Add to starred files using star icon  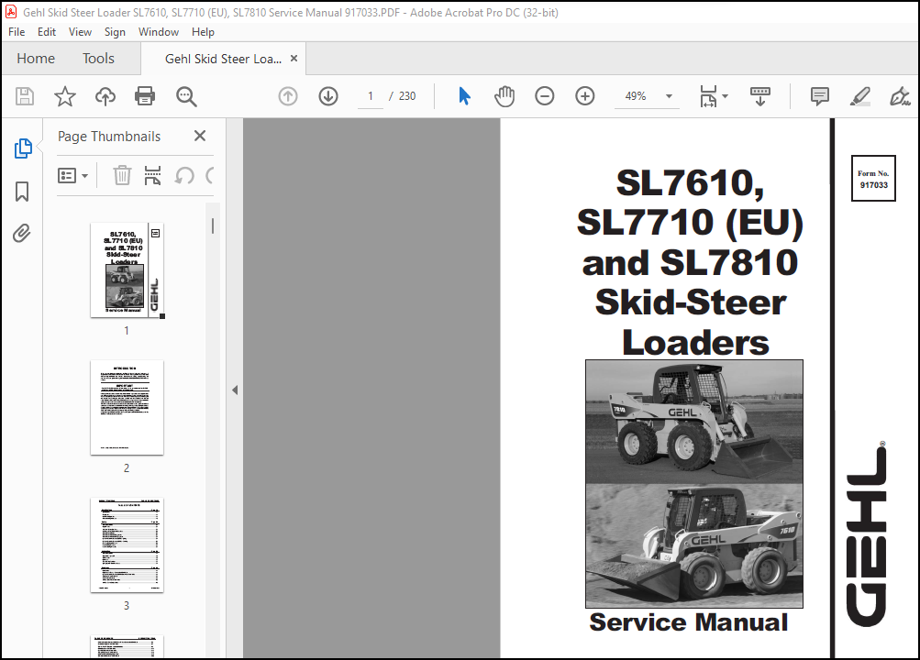pyautogui.click(x=65, y=96)
